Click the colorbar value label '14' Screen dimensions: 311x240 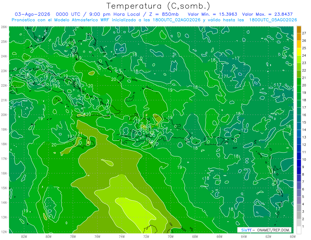coord(304,130)
